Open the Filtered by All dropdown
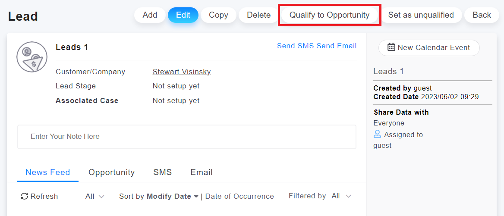This screenshot has width=504, height=216. [341, 196]
